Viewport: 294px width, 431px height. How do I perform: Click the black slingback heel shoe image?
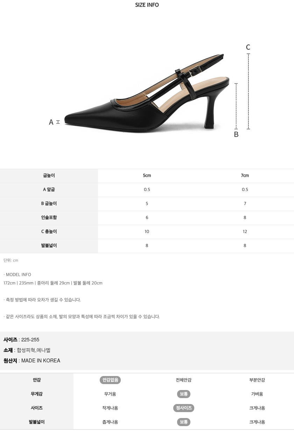click(147, 93)
